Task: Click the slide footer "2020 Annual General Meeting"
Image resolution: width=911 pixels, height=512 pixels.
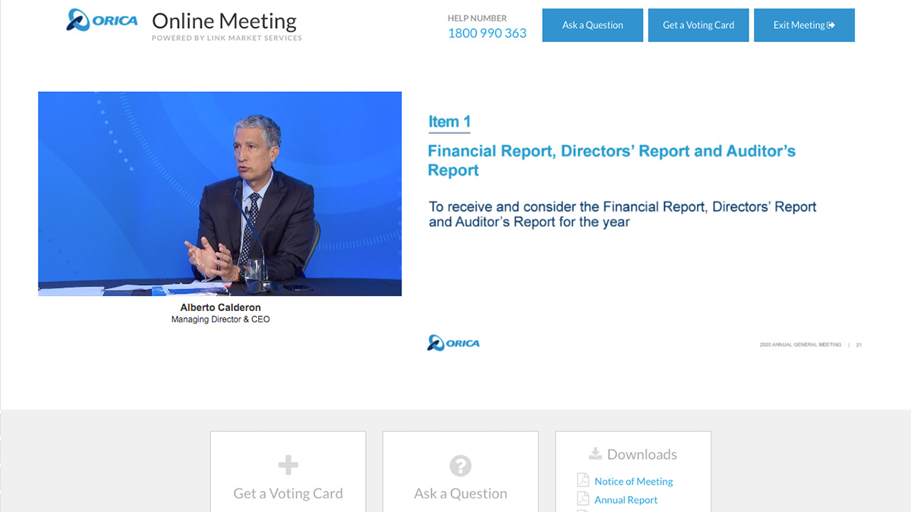Action: tap(800, 345)
